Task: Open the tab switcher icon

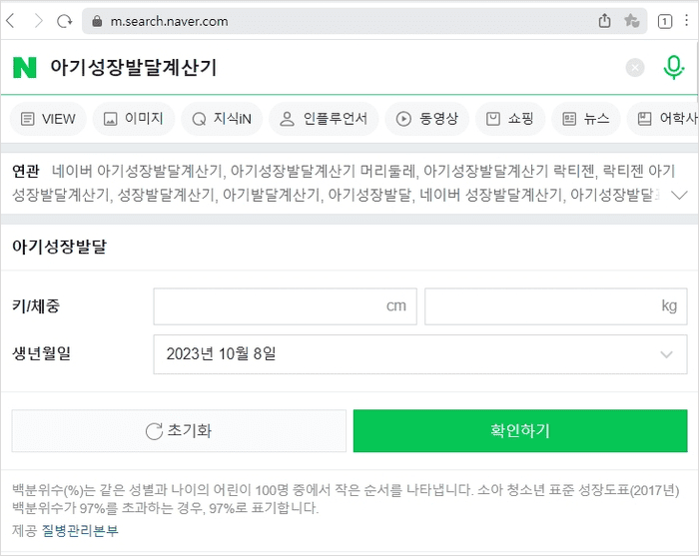Action: point(665,21)
